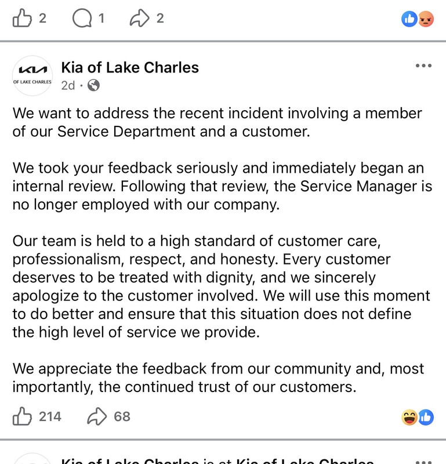Like the top post with thumbs-up icon
Viewport: 446px width, 464px height.
point(22,18)
